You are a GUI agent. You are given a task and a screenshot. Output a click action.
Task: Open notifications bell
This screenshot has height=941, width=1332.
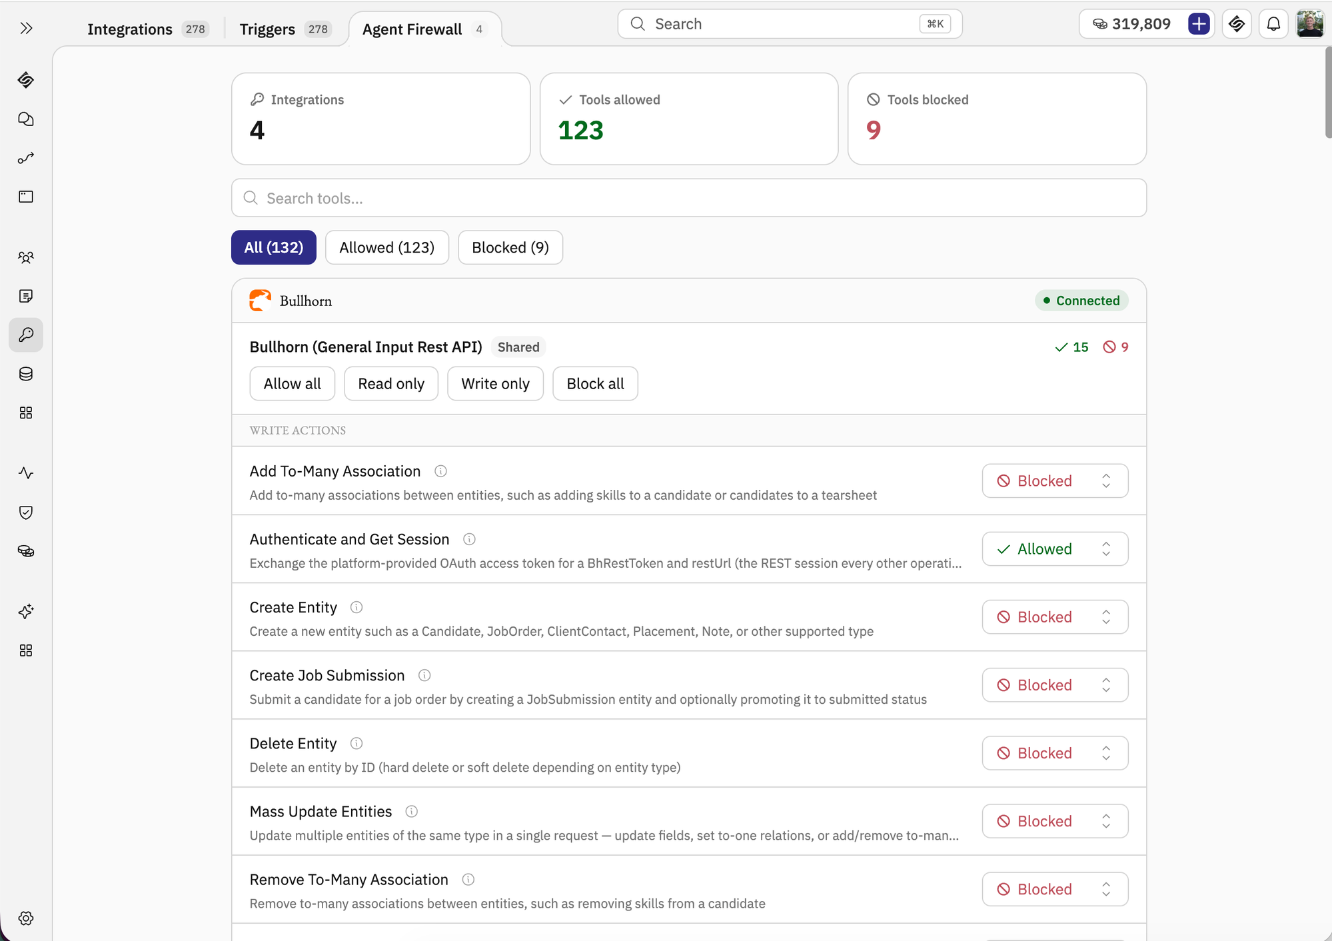[1273, 24]
